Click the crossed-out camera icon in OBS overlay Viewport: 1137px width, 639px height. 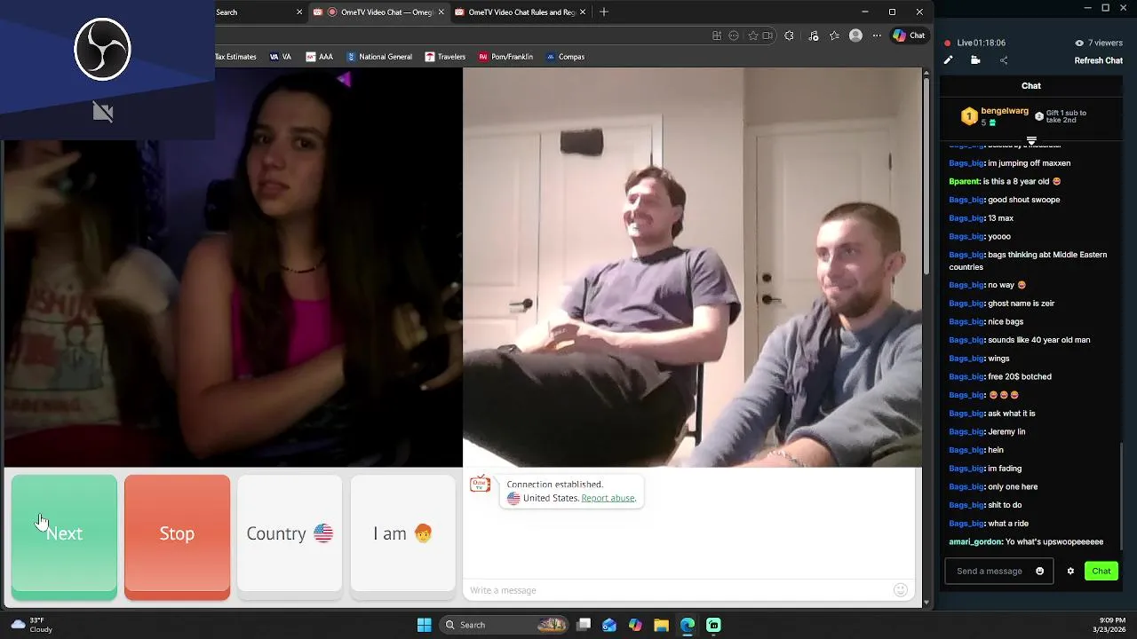(x=103, y=112)
